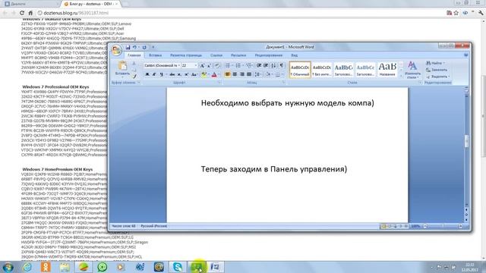Apply the yellow text highlight color
This screenshot has width=486, height=273.
(204, 74)
